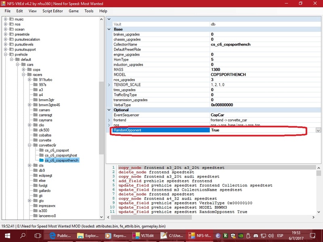Collapse the racers folder node
Viewport: 323px width, 242px height.
(23, 75)
